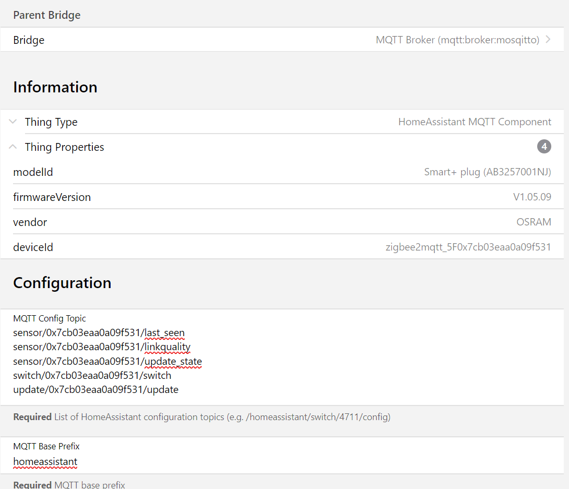Click the HomeAssistant MQTT Component value
This screenshot has height=489, width=569.
pos(475,122)
